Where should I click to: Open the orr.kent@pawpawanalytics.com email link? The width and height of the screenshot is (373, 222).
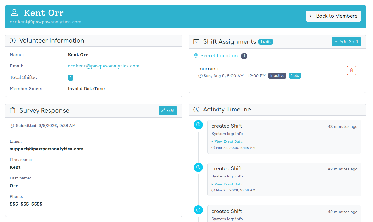(104, 66)
